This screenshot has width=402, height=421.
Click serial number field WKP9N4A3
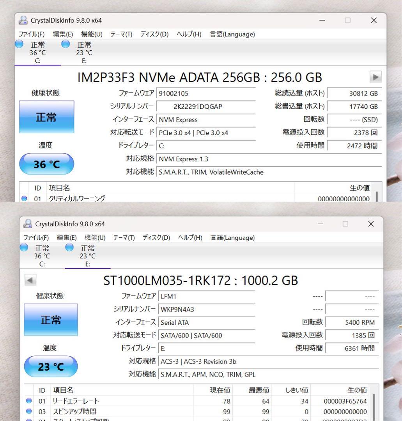click(207, 310)
